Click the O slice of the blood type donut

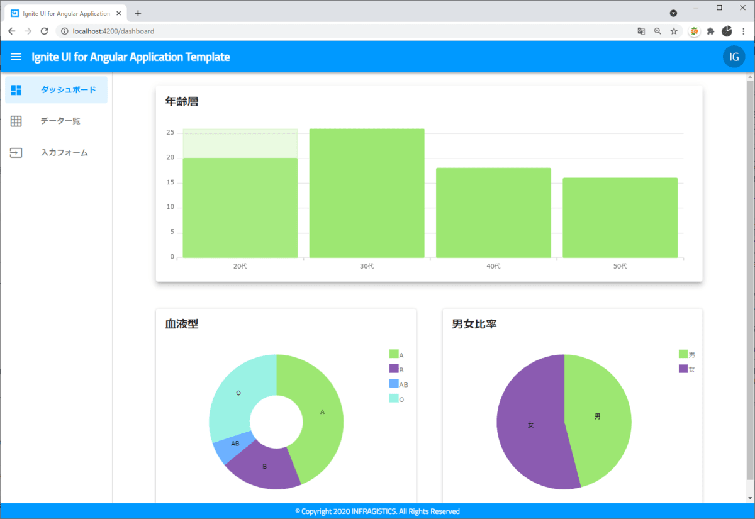click(x=238, y=393)
